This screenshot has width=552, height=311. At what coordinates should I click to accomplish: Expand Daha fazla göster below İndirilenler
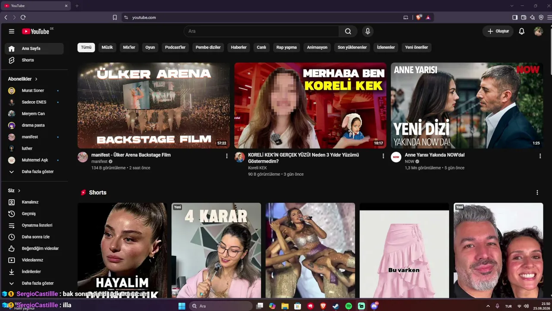[x=34, y=283]
